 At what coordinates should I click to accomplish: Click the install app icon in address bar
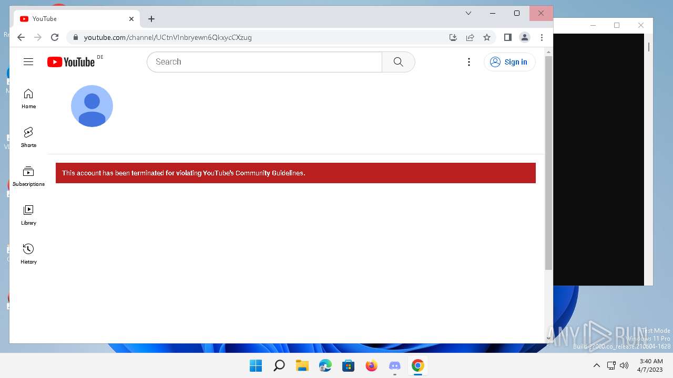pos(453,37)
